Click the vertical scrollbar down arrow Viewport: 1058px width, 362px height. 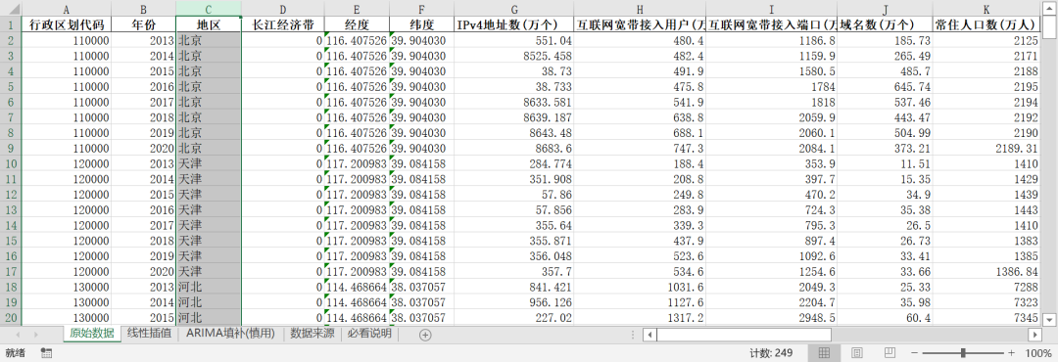[1049, 319]
